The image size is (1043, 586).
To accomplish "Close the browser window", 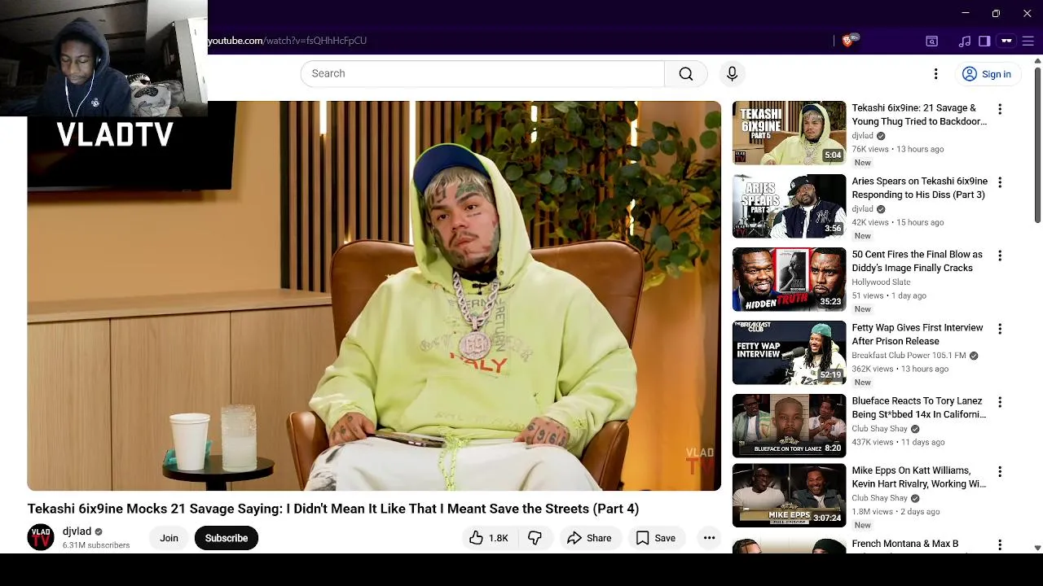I will pos(1027,13).
